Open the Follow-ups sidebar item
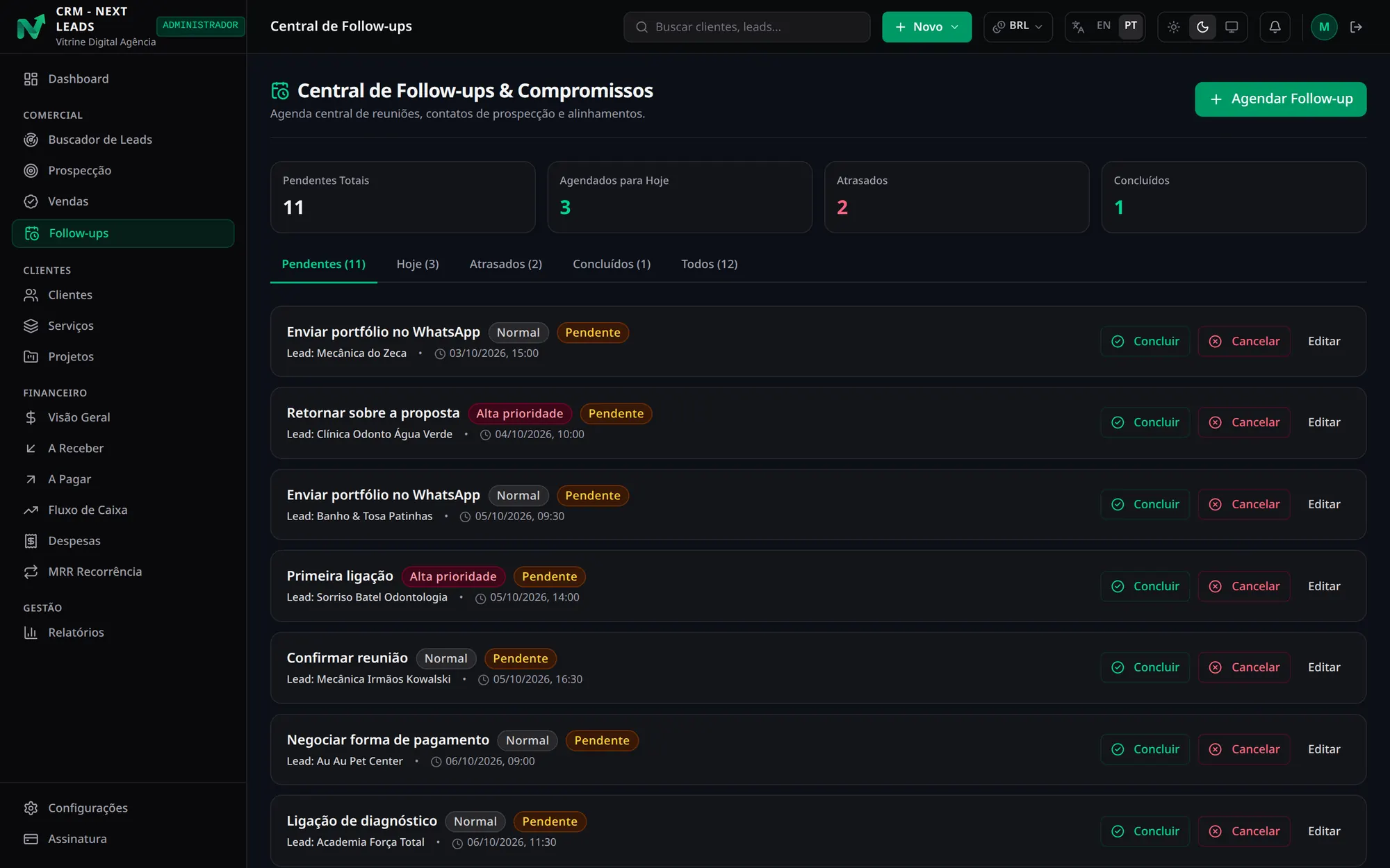The image size is (1390, 868). [x=123, y=233]
